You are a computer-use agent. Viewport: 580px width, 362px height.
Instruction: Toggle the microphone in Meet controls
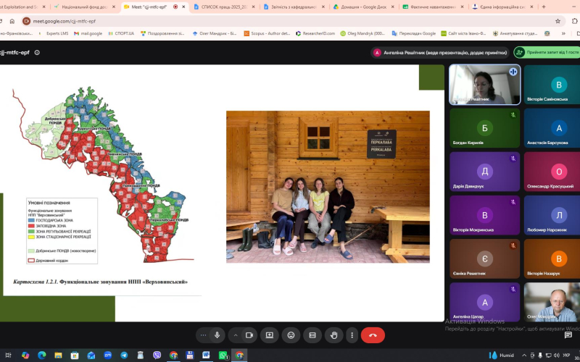pyautogui.click(x=217, y=335)
